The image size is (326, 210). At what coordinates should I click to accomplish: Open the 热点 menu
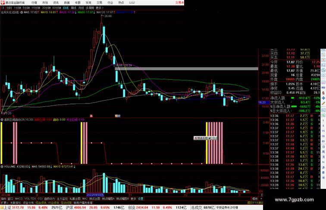coord(121,3)
